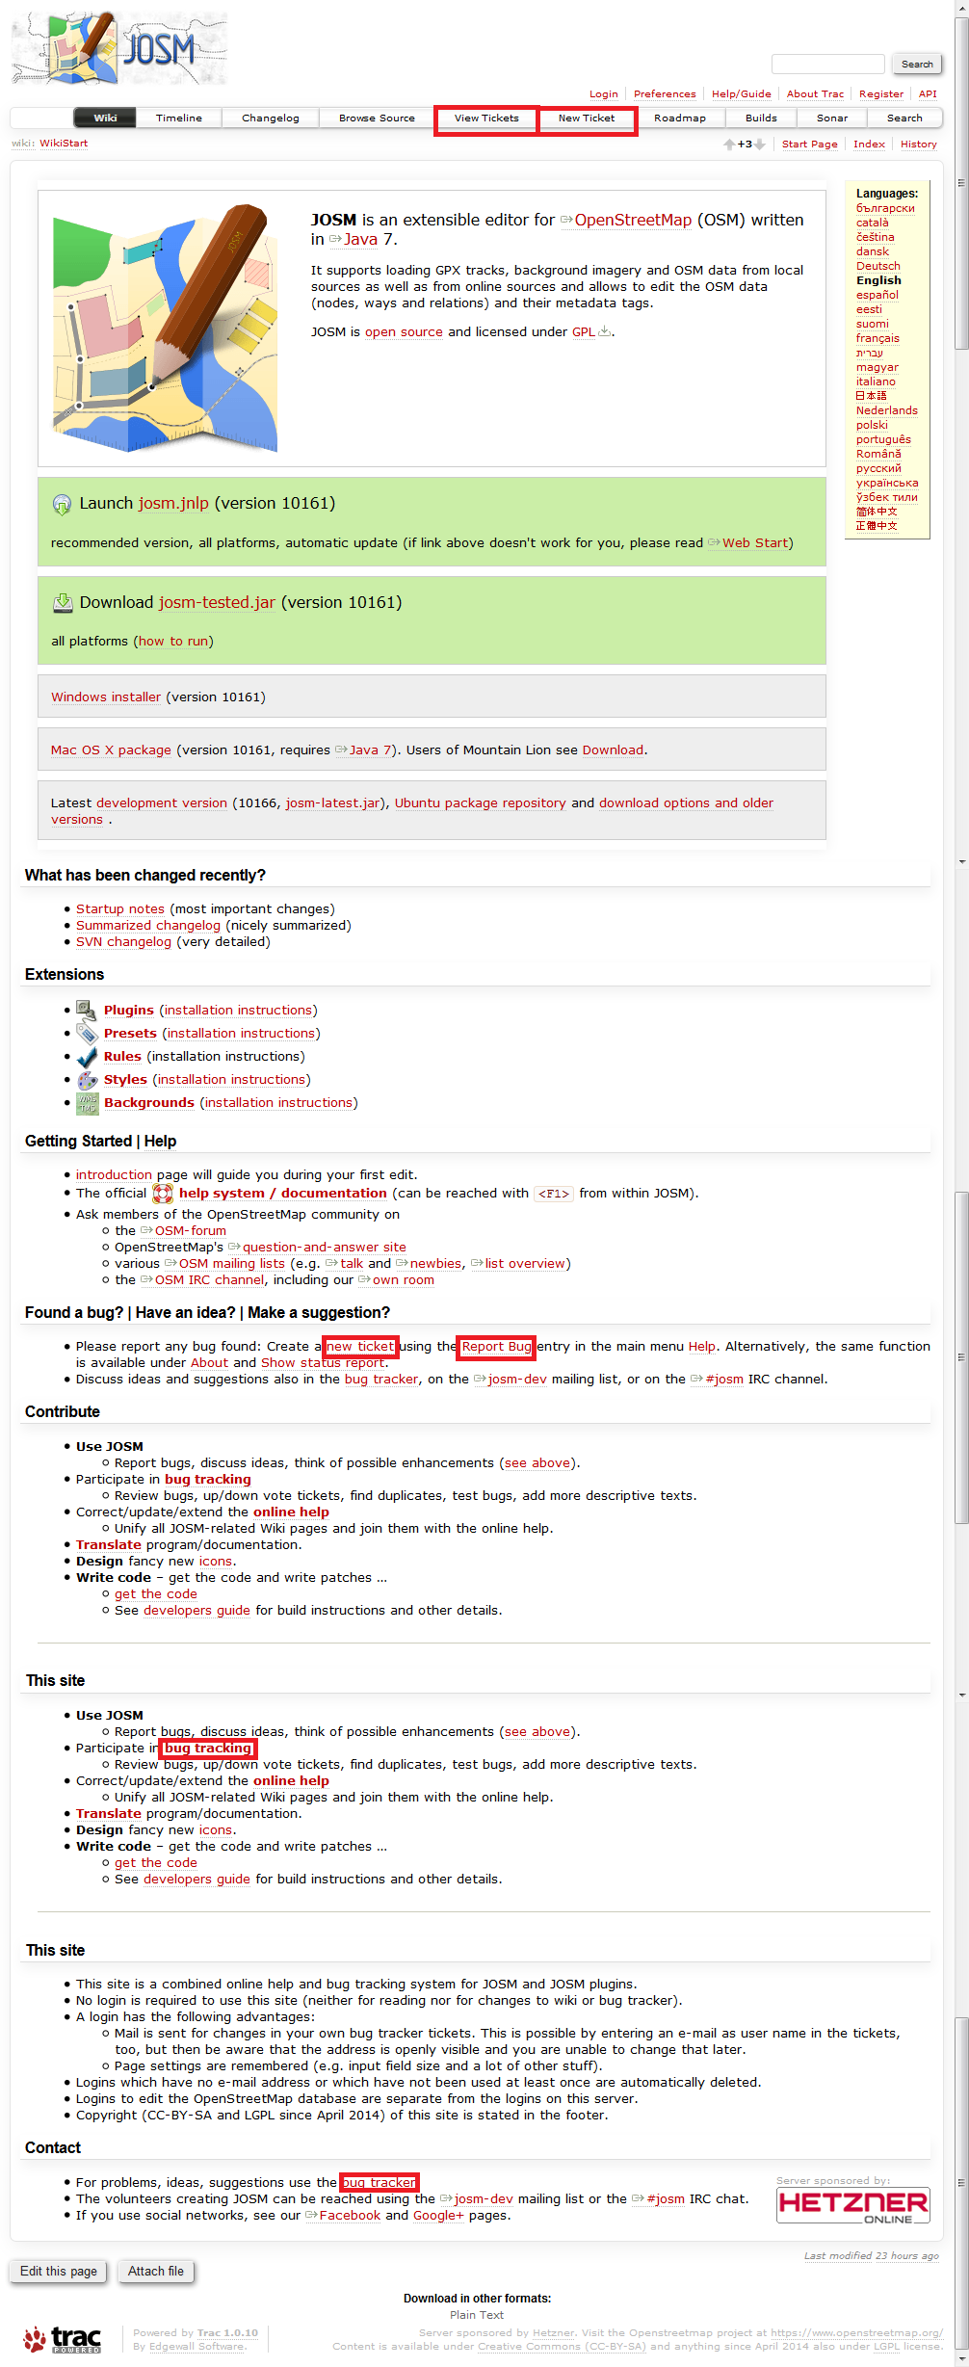This screenshot has width=969, height=2367.
Task: Click the Rules checkmark icon
Action: point(87,1057)
